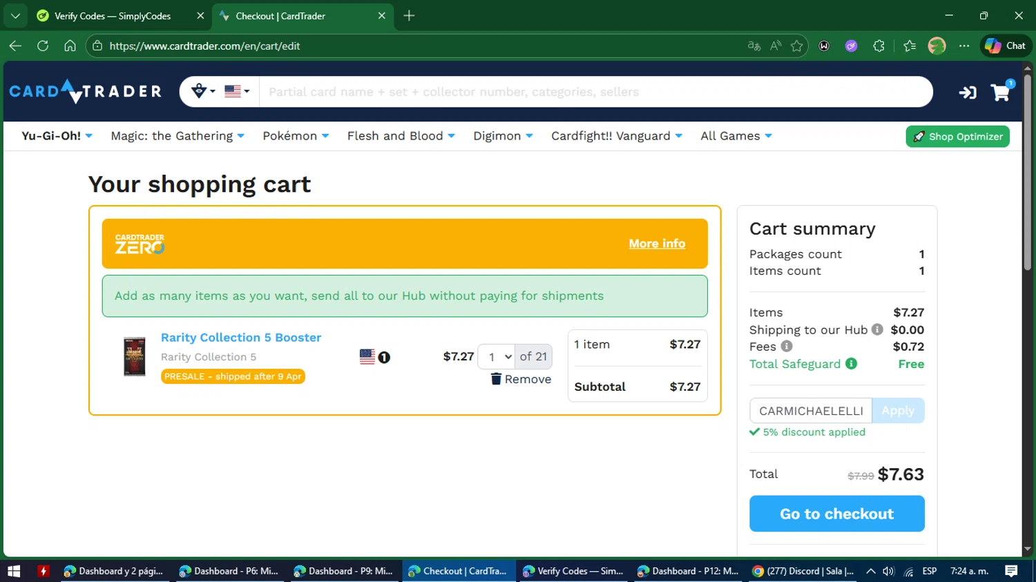1036x582 pixels.
Task: Click the US flag language icon on item
Action: pos(367,357)
